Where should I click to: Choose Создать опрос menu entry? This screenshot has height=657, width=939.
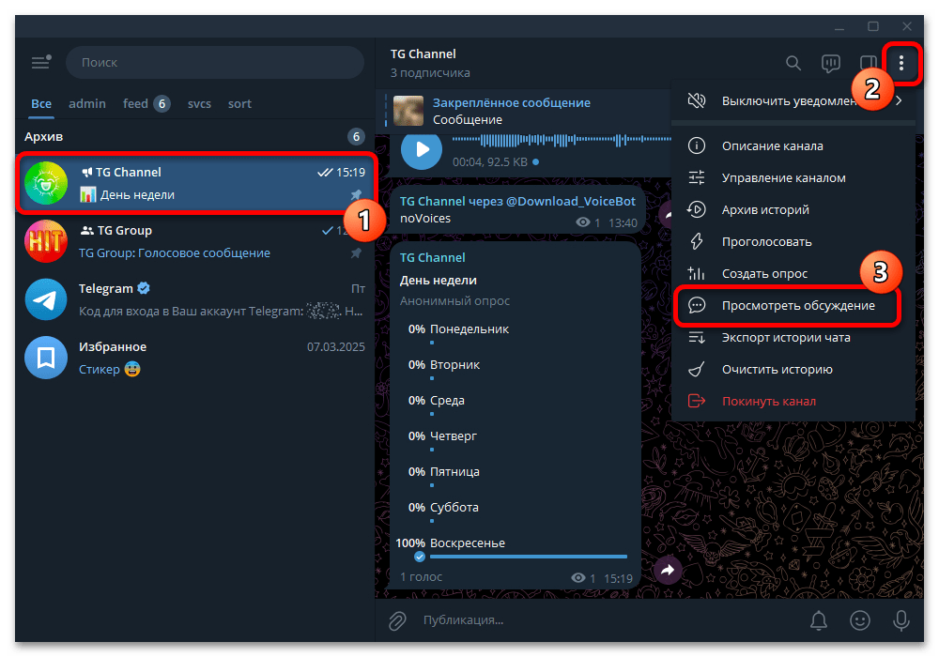(x=793, y=273)
